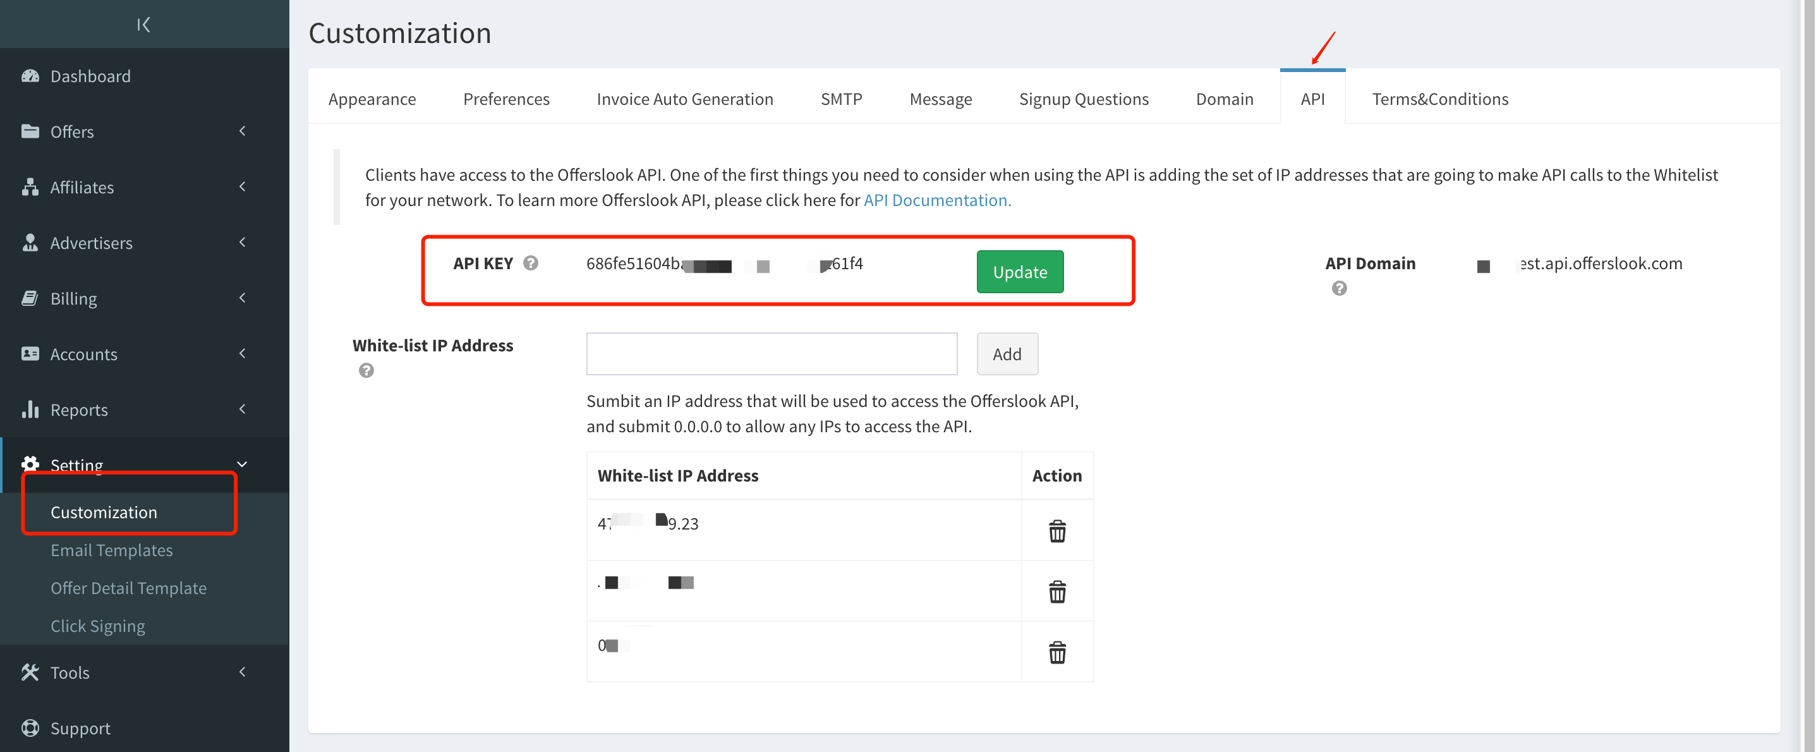Click the green Update button
This screenshot has height=752, width=1816.
[x=1019, y=272]
